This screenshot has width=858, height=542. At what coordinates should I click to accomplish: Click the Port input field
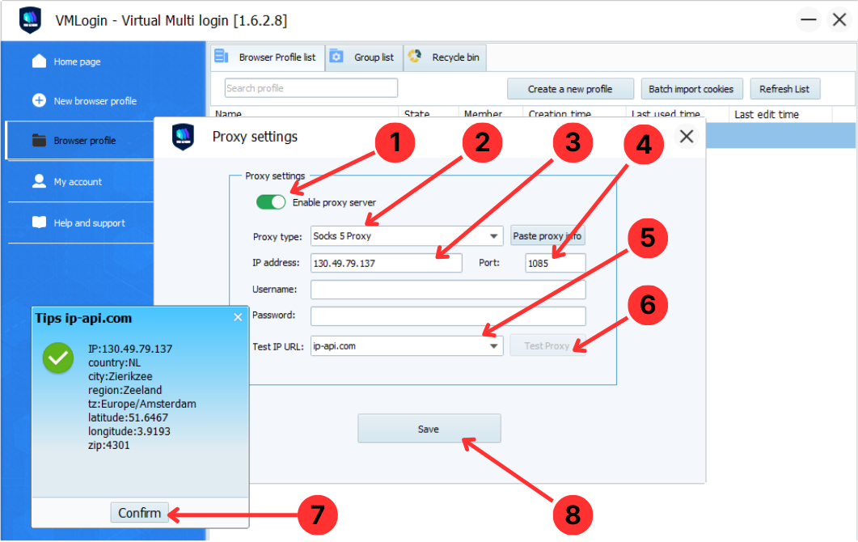tap(555, 263)
